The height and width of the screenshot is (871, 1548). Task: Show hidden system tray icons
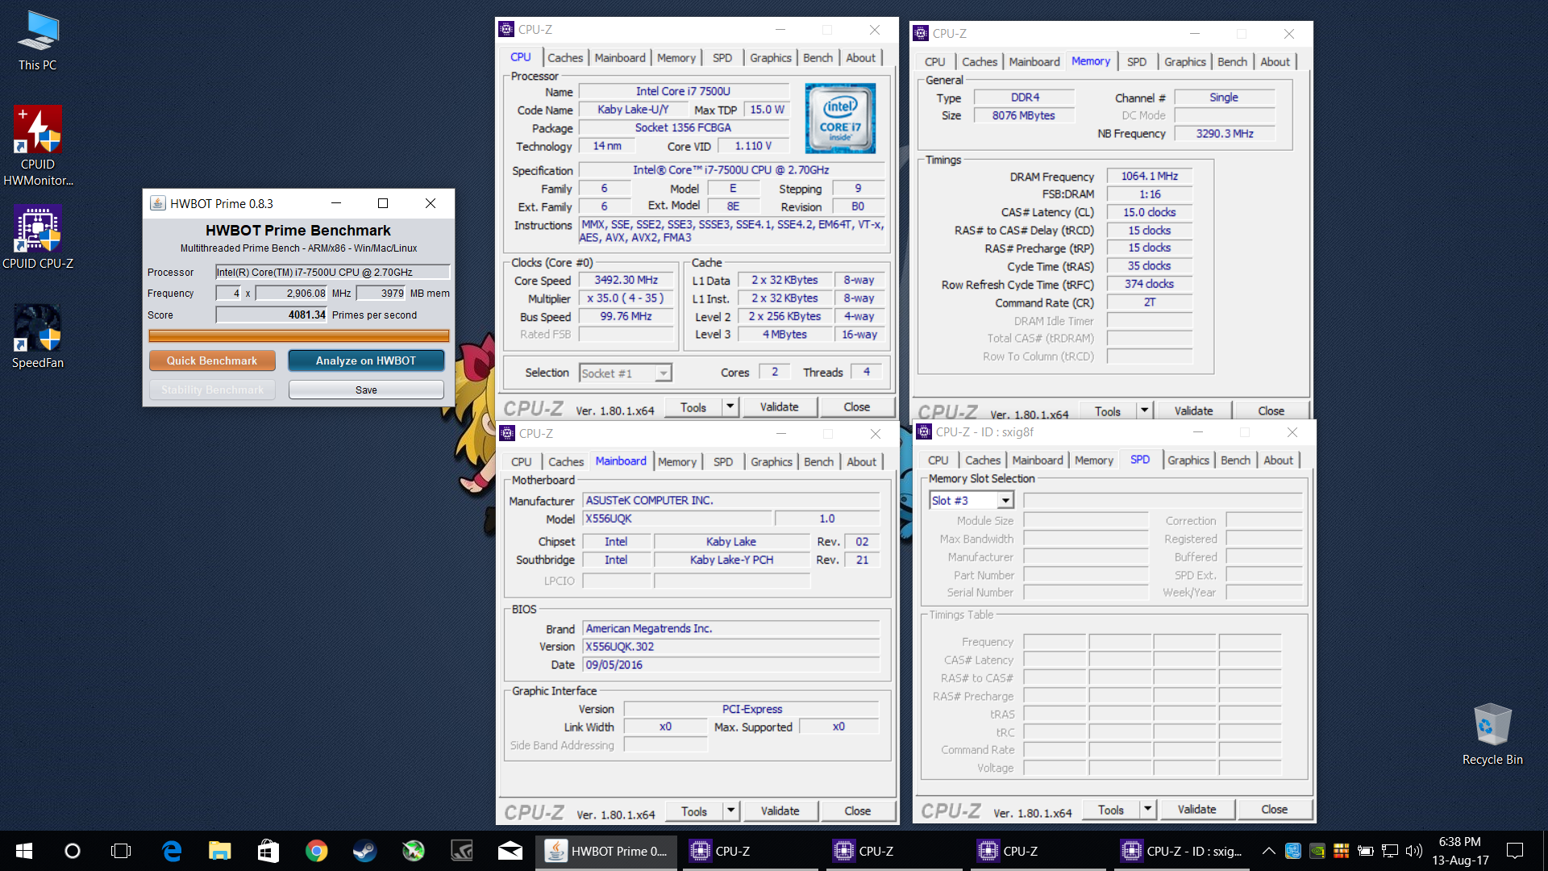pyautogui.click(x=1268, y=851)
